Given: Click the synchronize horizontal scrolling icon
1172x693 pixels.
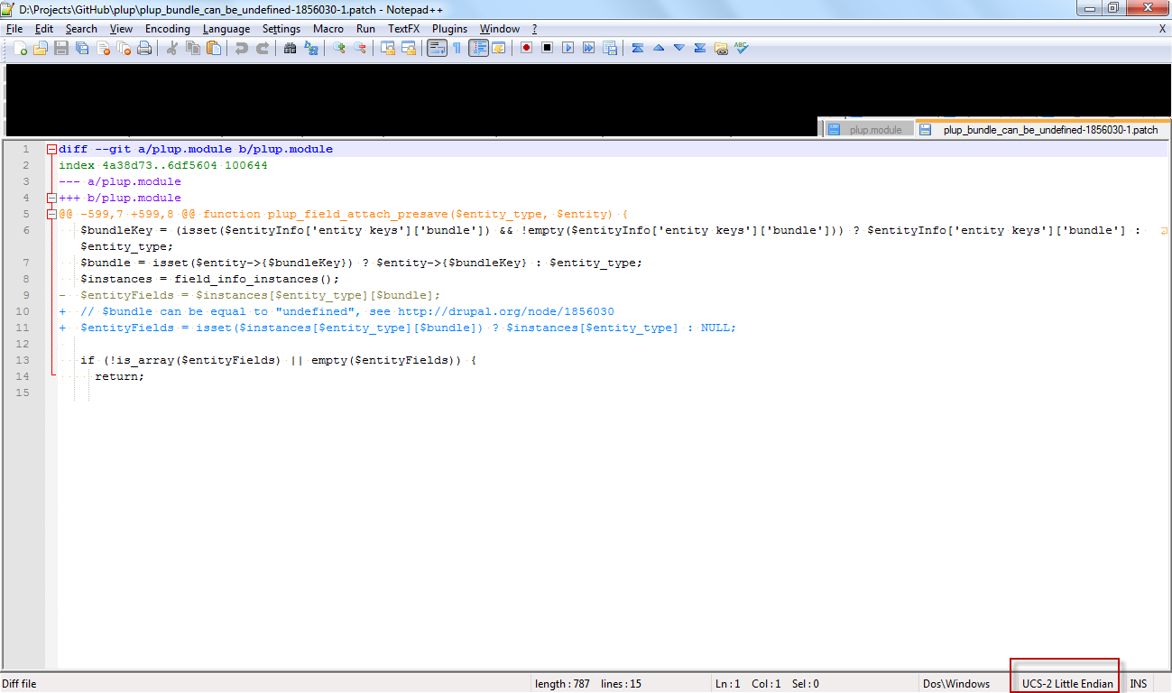Looking at the screenshot, I should [x=408, y=48].
